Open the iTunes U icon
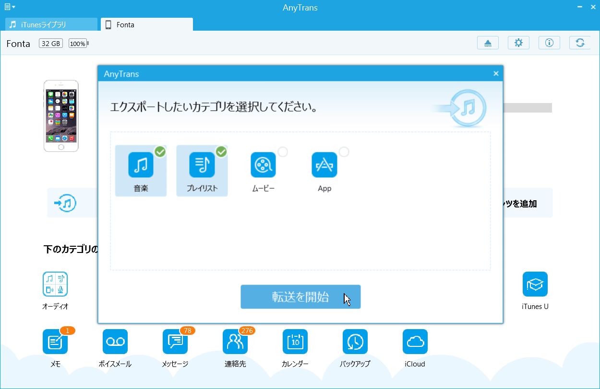This screenshot has height=389, width=600. (x=535, y=284)
